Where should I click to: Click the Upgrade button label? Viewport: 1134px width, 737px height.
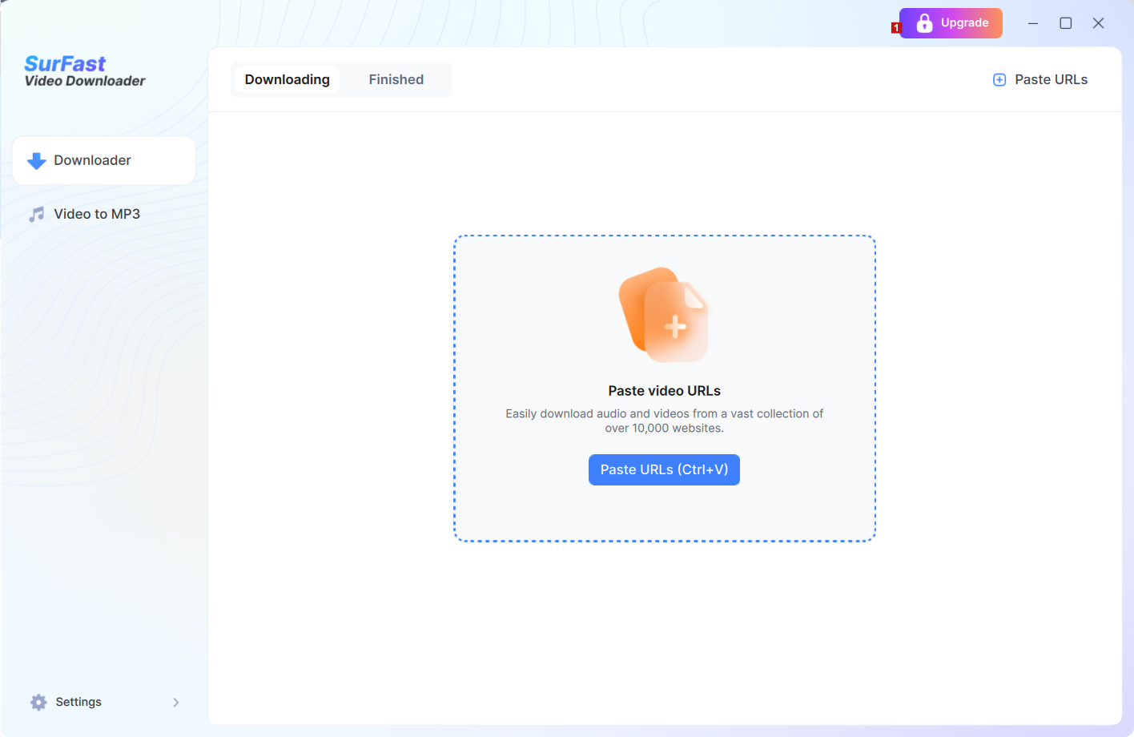(964, 23)
